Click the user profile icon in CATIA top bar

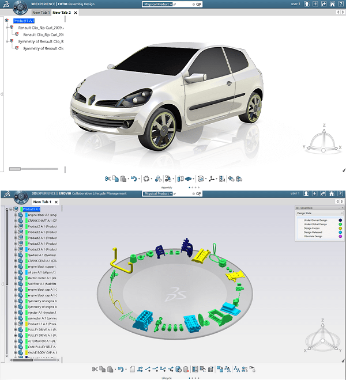(x=307, y=4)
